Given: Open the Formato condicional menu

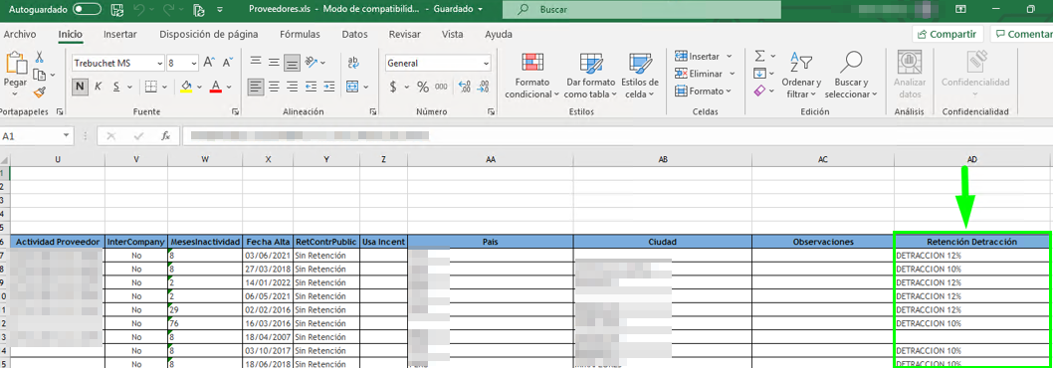Looking at the screenshot, I should [531, 76].
